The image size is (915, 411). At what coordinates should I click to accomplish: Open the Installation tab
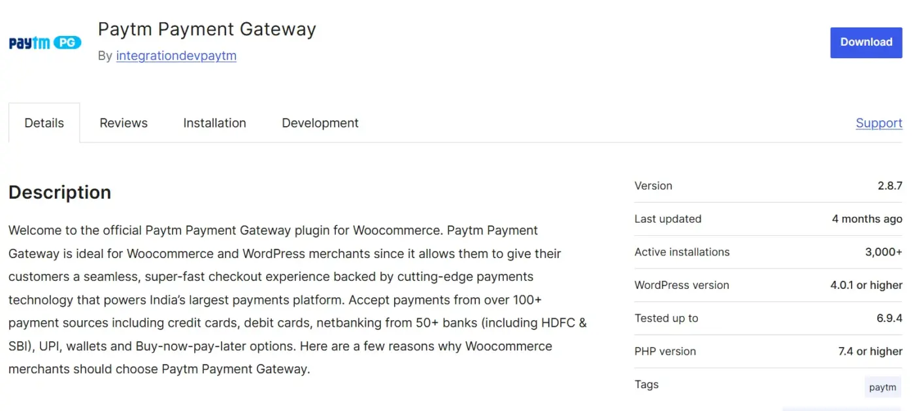pyautogui.click(x=214, y=123)
